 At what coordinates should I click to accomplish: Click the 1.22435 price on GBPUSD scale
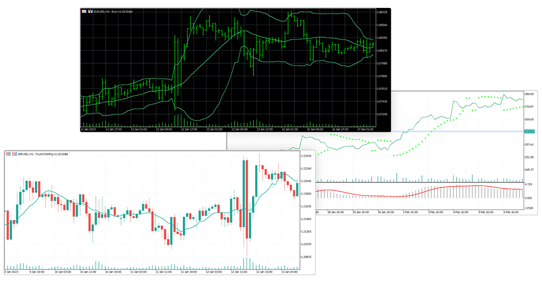306,156
